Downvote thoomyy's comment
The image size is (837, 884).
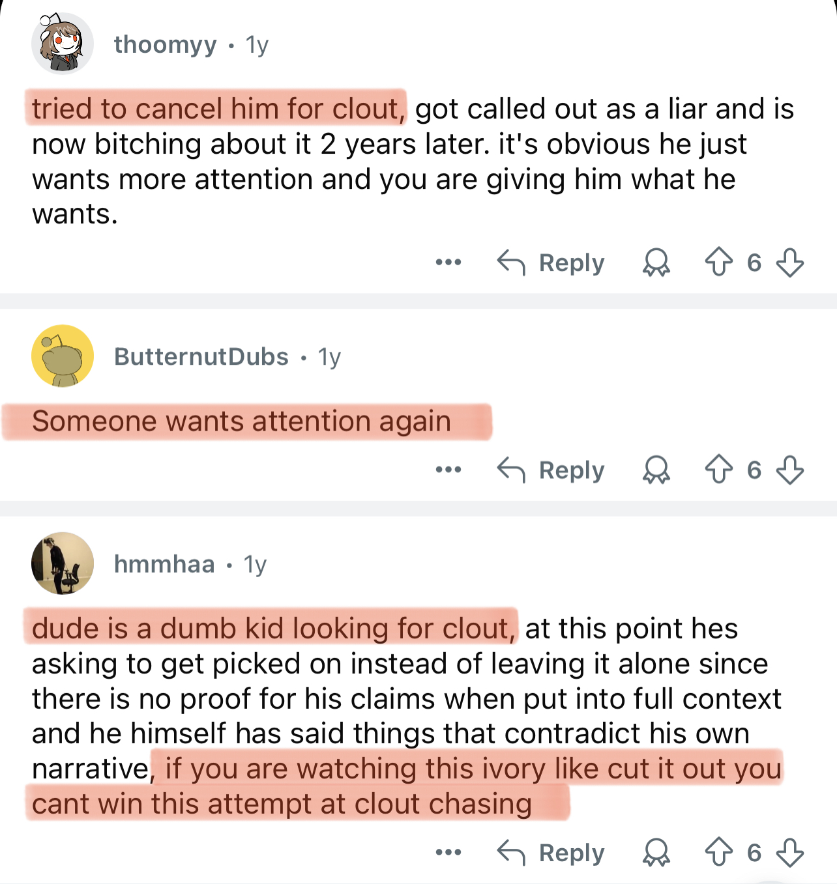(x=790, y=263)
